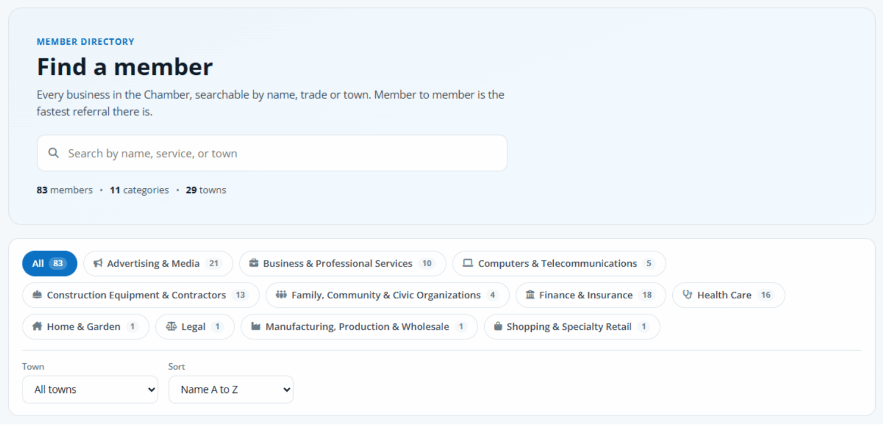Click the 1 count badge on Legal chip
Screen dimensions: 883x425
[217, 327]
